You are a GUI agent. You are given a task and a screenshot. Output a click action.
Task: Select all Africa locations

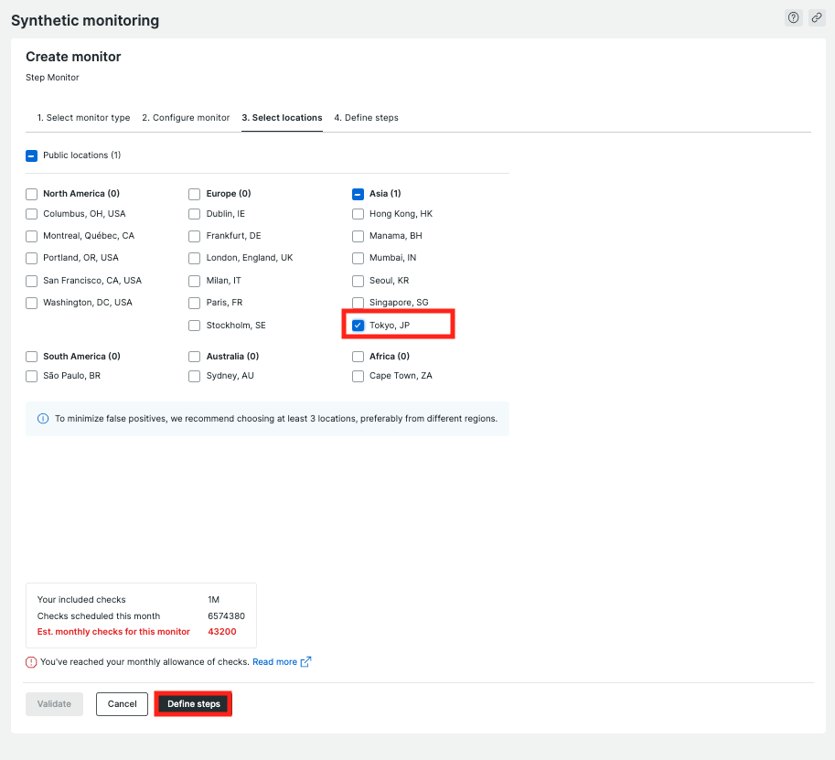pyautogui.click(x=358, y=357)
